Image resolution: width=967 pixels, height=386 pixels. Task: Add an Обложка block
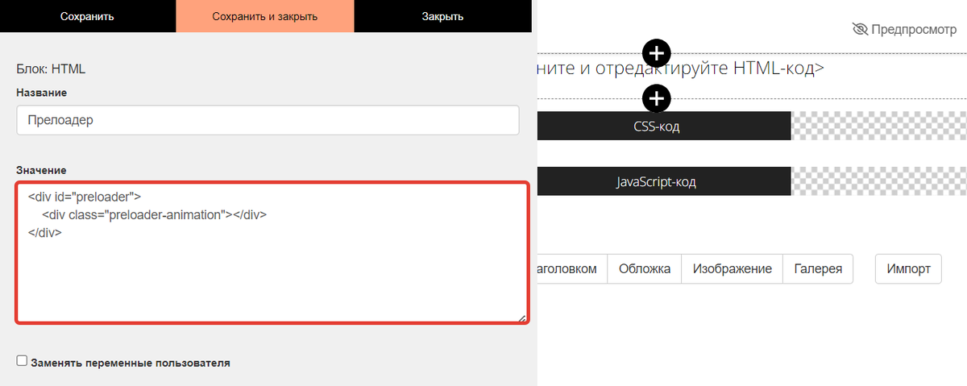(645, 269)
